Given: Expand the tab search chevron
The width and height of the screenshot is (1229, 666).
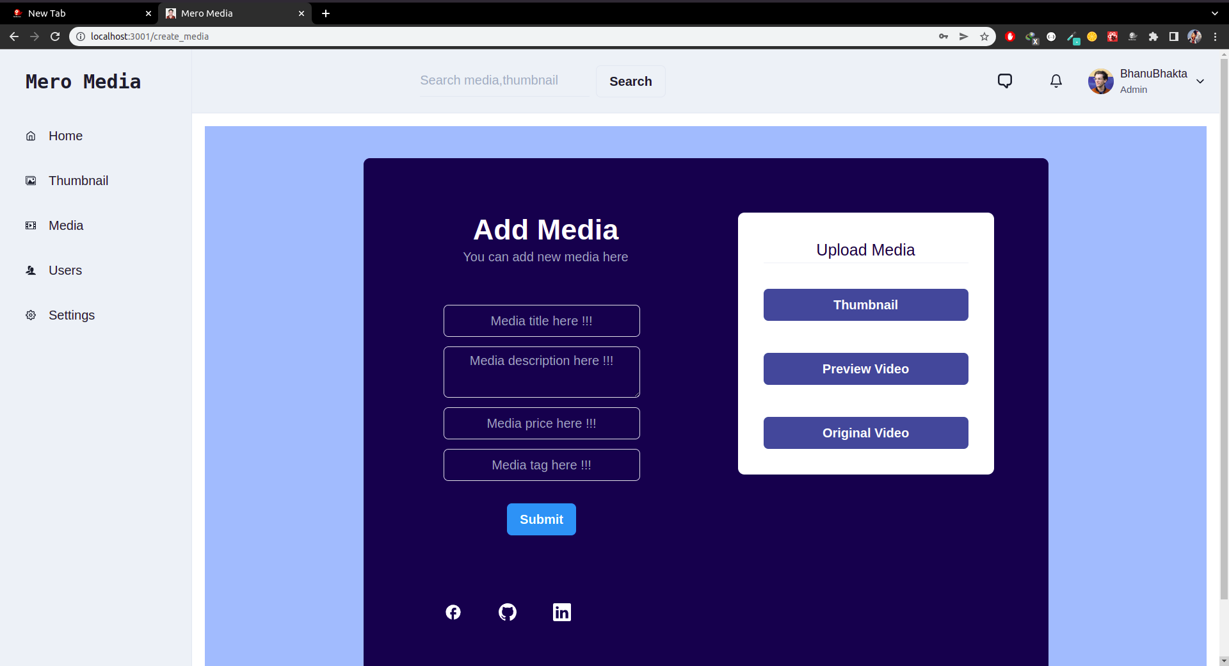Looking at the screenshot, I should [x=1214, y=13].
